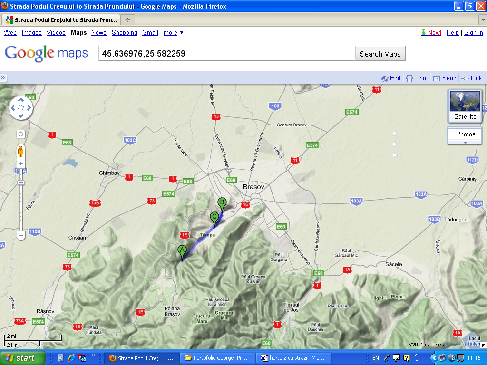
Task: Click the Send link with its envelope icon
Action: click(x=445, y=78)
